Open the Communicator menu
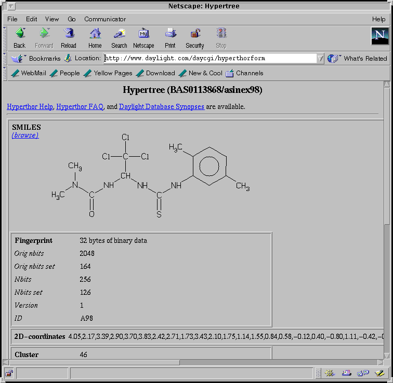Screen dimensions: 393x383 tap(105, 19)
